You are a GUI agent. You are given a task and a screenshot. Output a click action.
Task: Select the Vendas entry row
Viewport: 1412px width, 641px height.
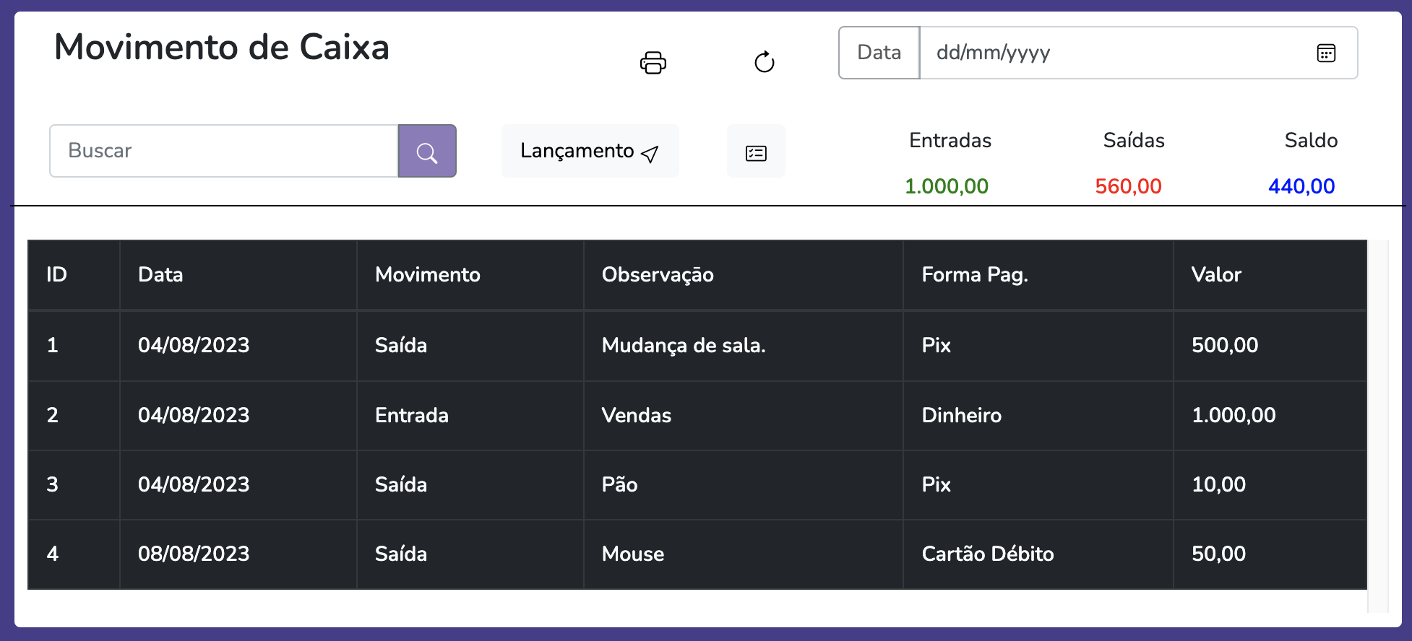point(636,416)
